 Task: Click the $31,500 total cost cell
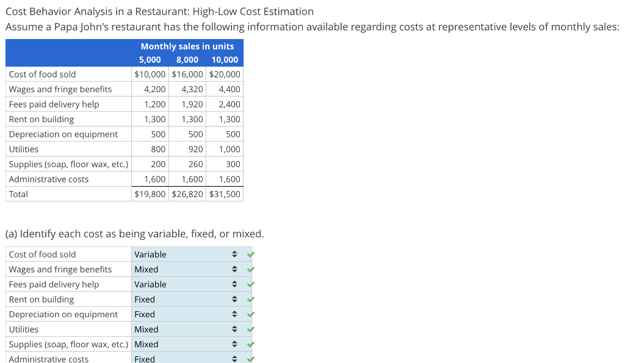pyautogui.click(x=225, y=193)
